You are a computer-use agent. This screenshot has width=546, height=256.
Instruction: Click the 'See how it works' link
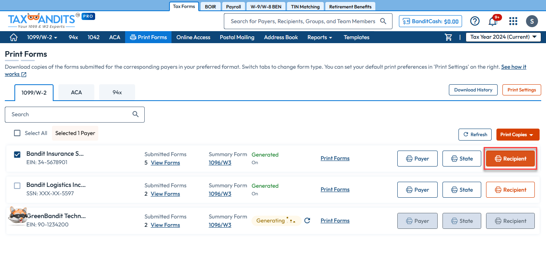point(514,67)
